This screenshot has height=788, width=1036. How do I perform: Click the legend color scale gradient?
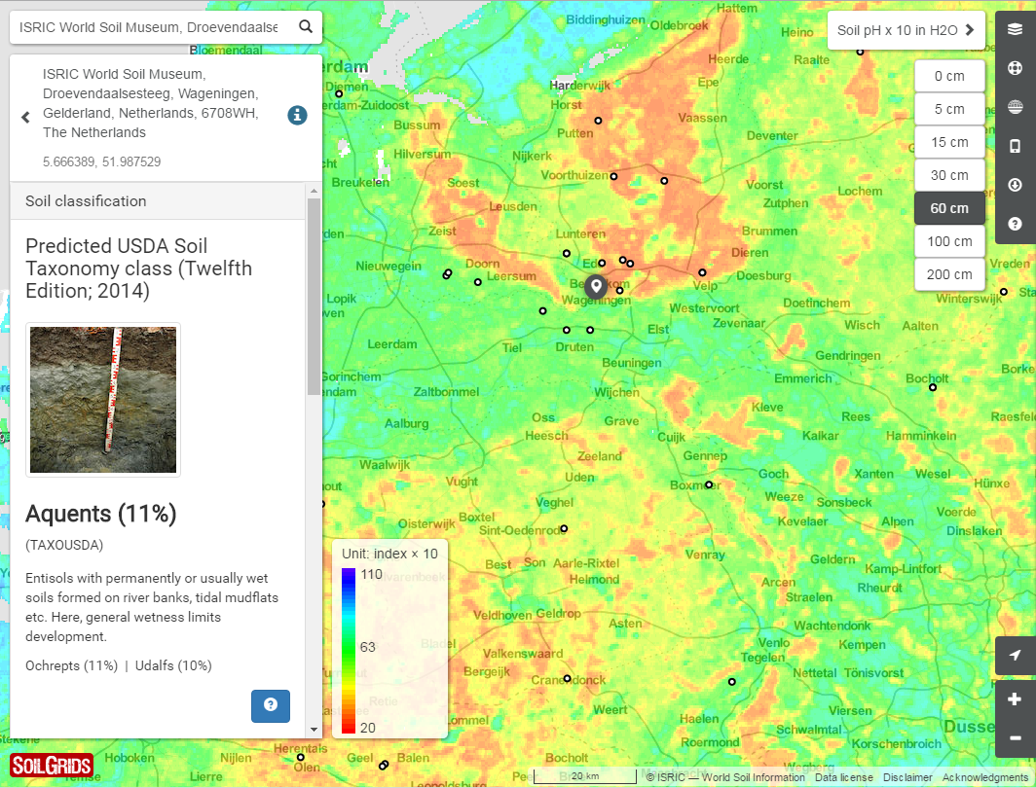pyautogui.click(x=350, y=647)
